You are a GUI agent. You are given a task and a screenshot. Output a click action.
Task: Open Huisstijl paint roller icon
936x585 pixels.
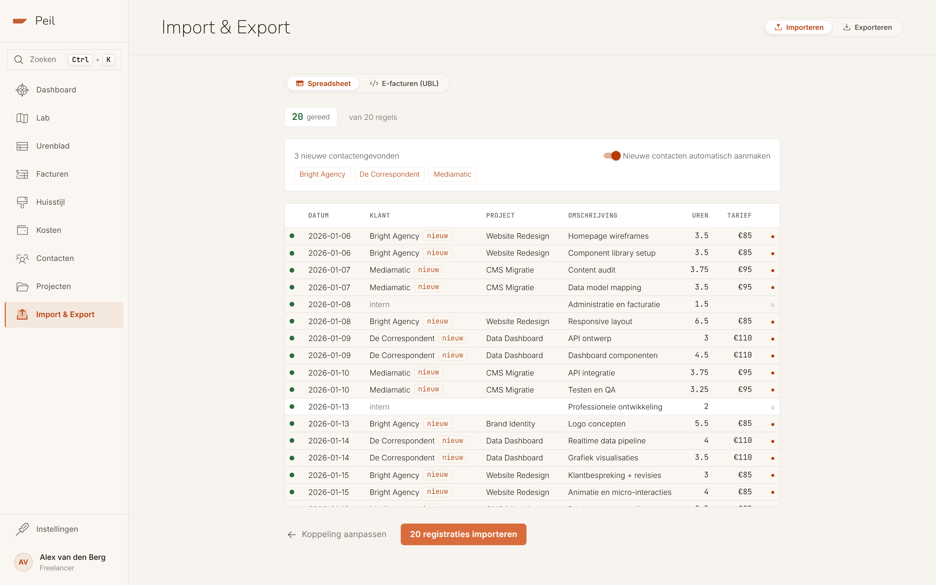tap(22, 202)
